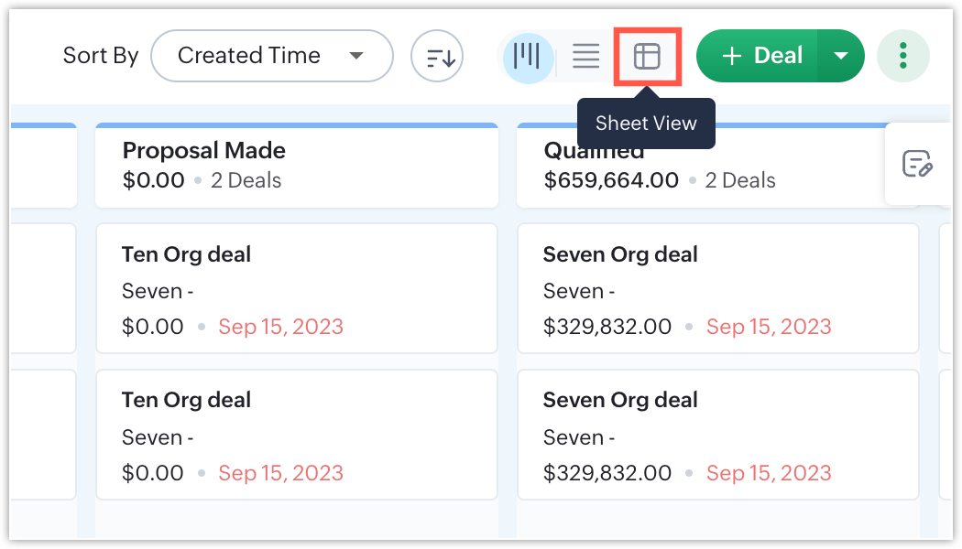The image size is (962, 549).
Task: Click the $659,664.00 total in Qualified
Action: coord(611,180)
